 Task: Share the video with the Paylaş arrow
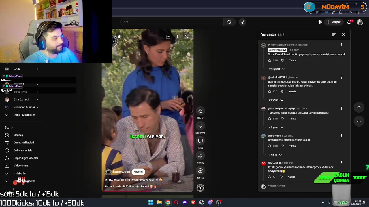(200, 156)
